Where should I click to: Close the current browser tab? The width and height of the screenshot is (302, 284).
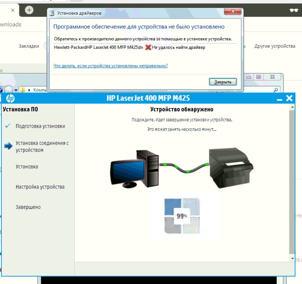click(13, 10)
